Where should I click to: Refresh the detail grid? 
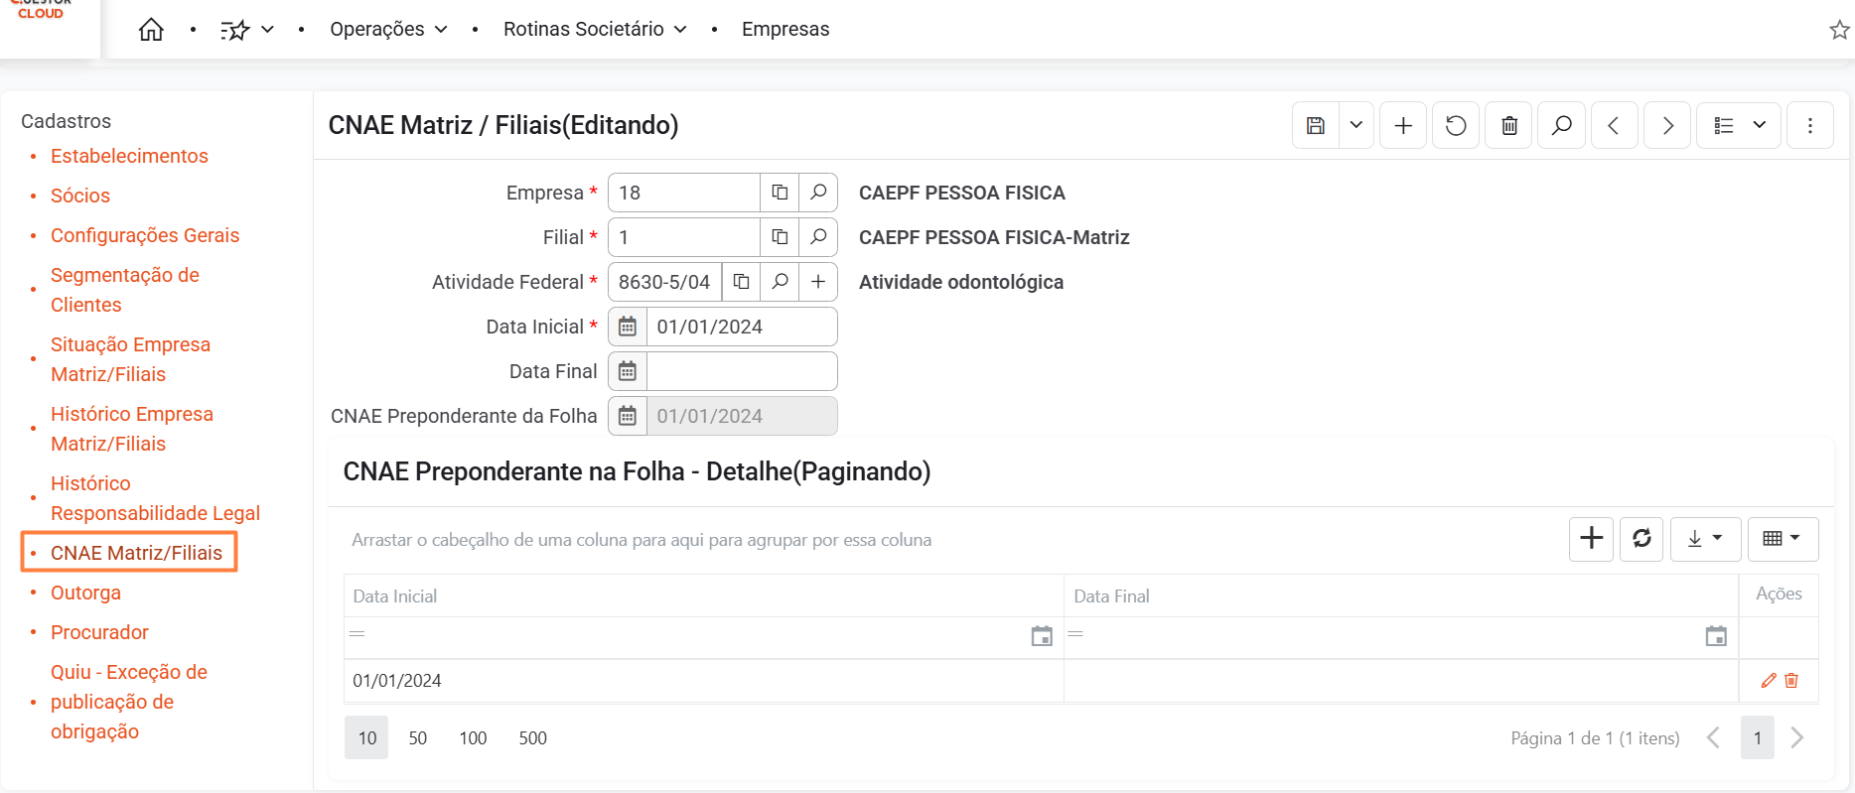[1641, 539]
